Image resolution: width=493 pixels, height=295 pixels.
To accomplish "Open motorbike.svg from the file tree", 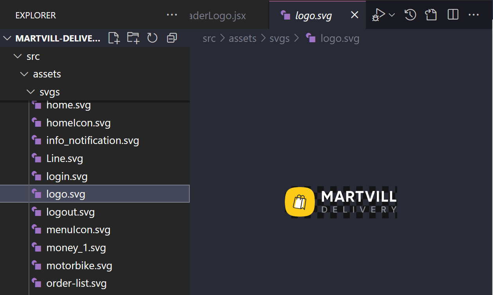I will 79,266.
